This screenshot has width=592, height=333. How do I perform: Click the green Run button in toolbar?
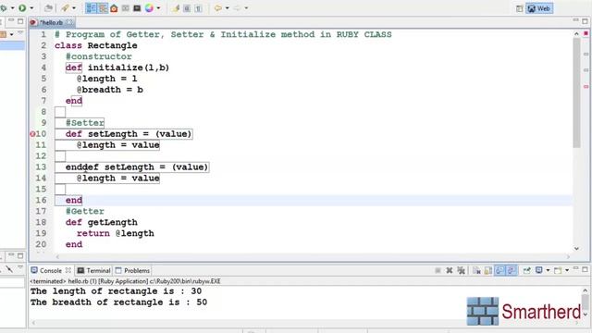pyautogui.click(x=22, y=7)
